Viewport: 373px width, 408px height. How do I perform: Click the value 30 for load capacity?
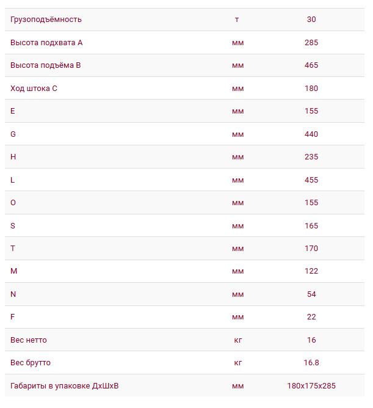pyautogui.click(x=311, y=20)
